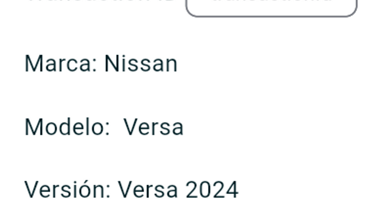Click the "Modelo" label text

point(63,127)
